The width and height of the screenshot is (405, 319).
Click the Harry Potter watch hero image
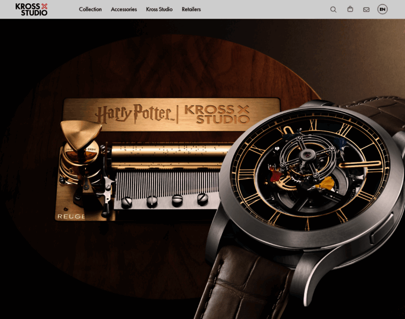203,169
